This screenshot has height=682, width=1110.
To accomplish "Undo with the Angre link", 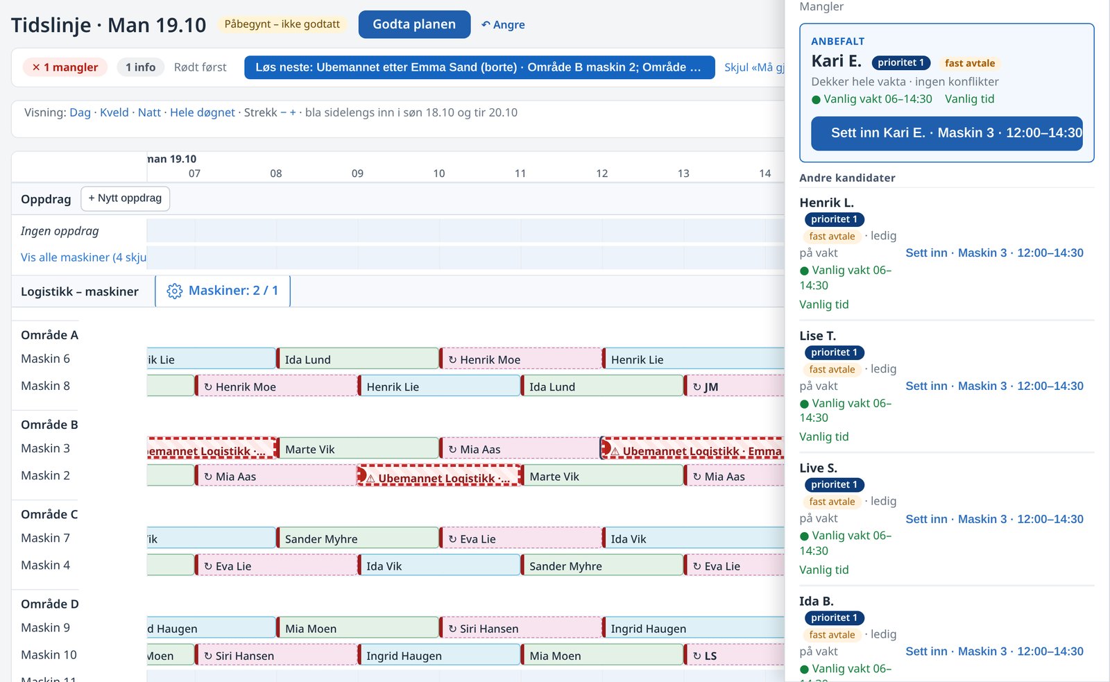I will coord(503,24).
